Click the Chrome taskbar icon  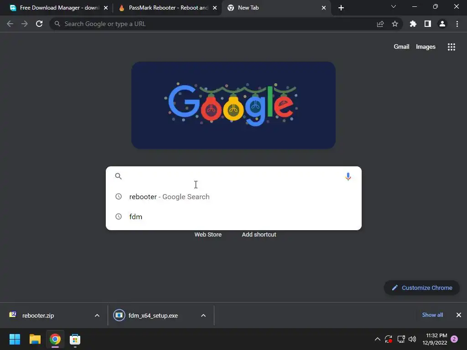coord(55,339)
